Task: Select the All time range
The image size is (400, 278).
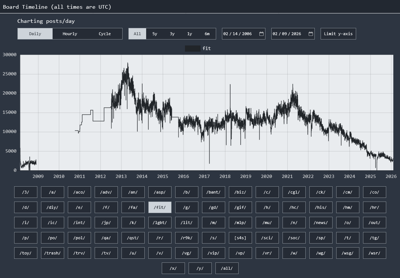Action: point(137,34)
